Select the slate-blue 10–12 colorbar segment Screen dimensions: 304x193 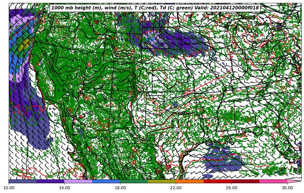click(23, 182)
